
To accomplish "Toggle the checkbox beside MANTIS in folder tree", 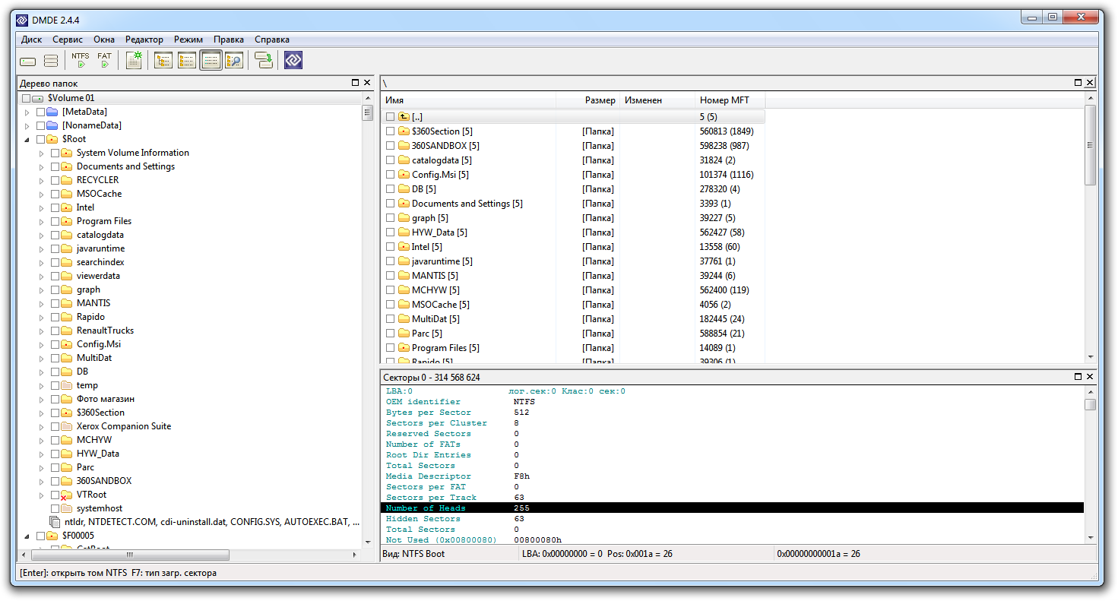I will click(55, 303).
